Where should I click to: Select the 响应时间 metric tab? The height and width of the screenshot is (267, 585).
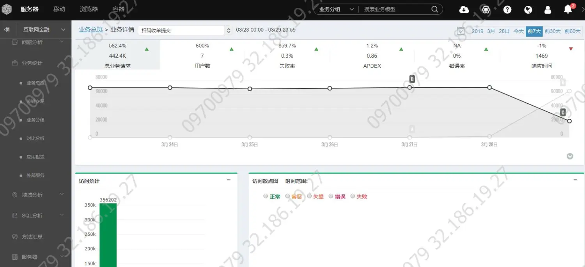click(542, 55)
